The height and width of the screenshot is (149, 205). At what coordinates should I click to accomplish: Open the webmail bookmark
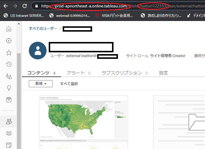70,16
